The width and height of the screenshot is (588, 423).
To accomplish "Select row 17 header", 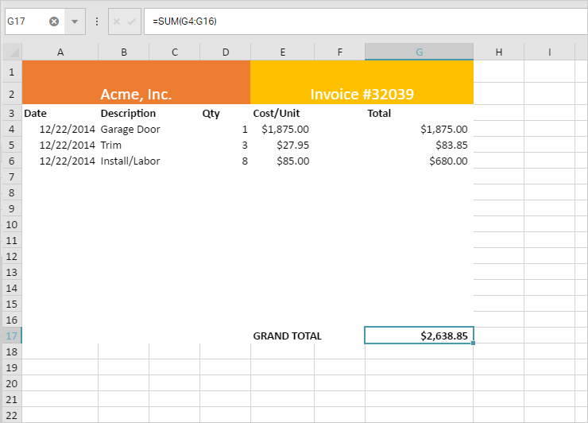I will (12, 336).
